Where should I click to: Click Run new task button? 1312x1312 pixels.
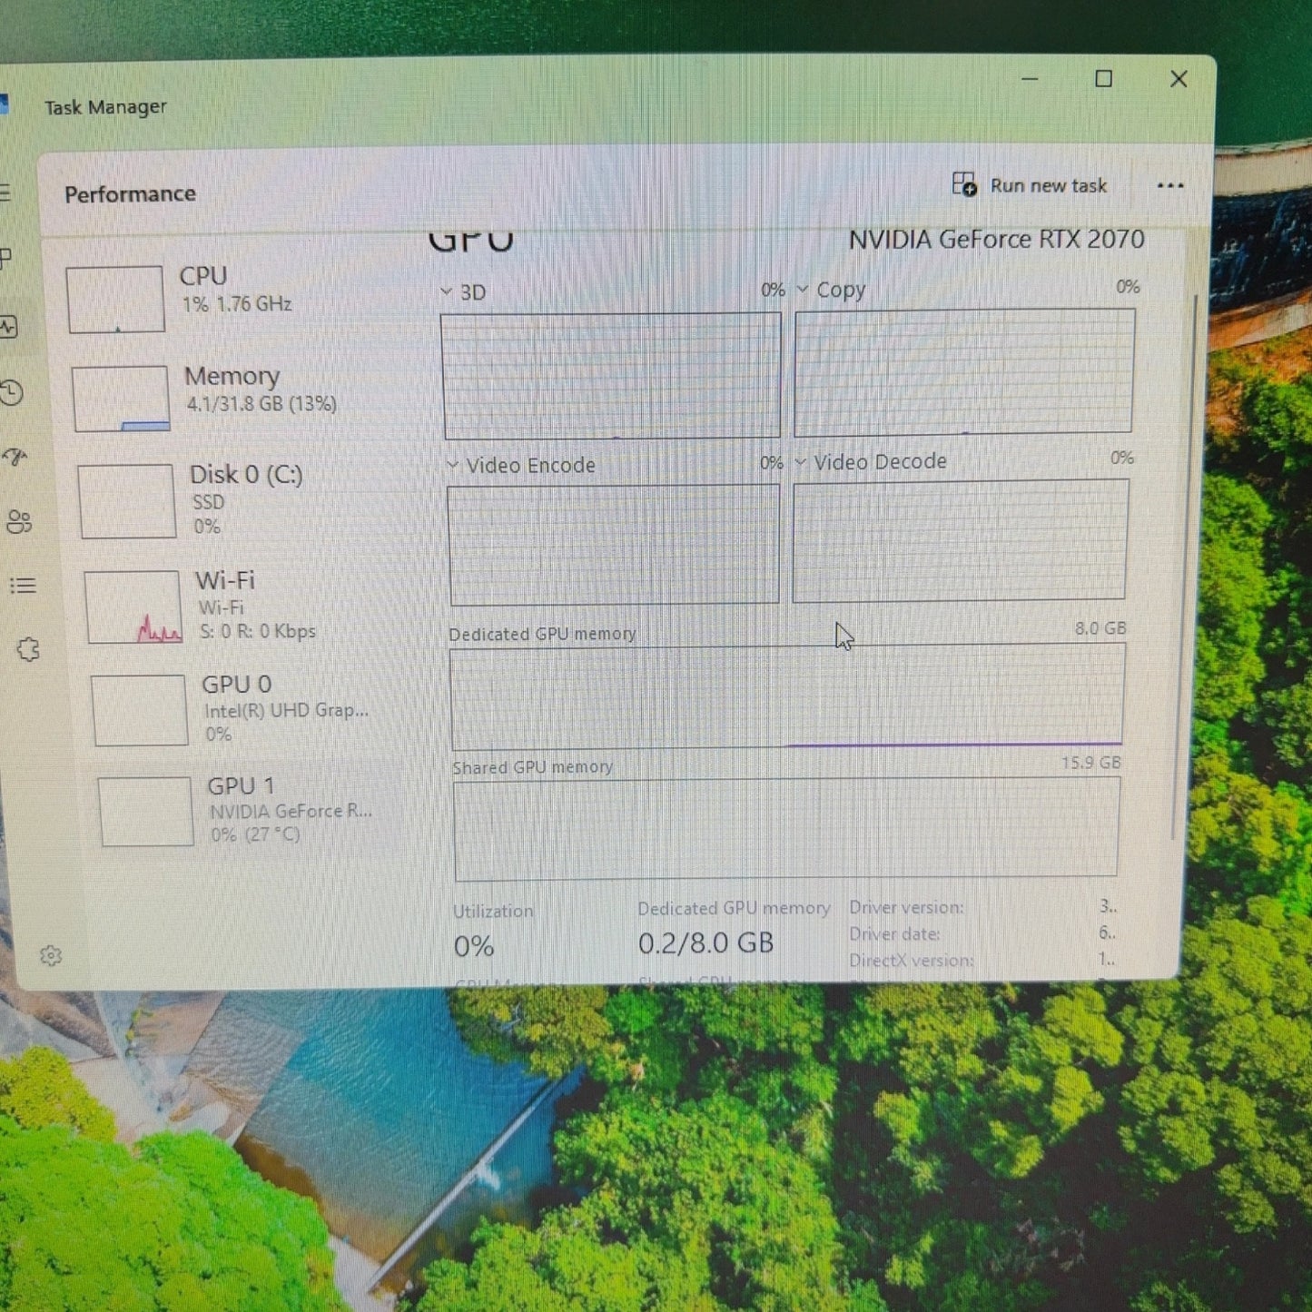pyautogui.click(x=1031, y=185)
